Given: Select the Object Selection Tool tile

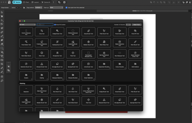Looking at the screenshot, I should (120, 43).
